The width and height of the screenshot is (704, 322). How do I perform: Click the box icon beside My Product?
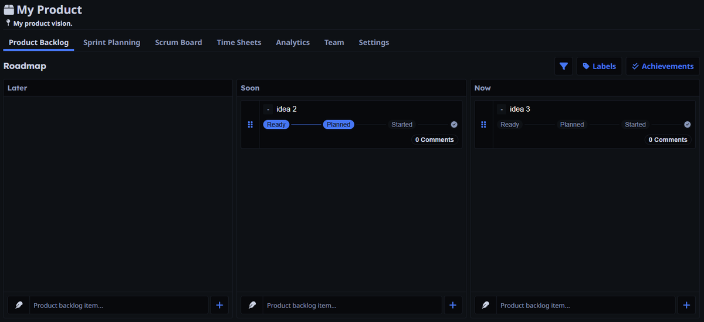[9, 10]
